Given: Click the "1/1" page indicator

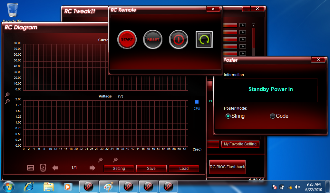Looking at the screenshot, I should (x=74, y=168).
